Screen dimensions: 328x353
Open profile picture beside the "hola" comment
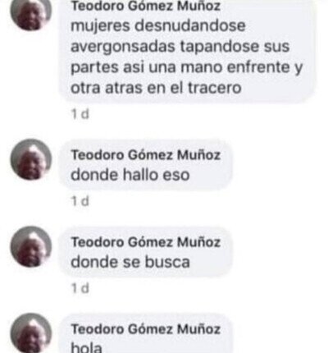pyautogui.click(x=31, y=333)
